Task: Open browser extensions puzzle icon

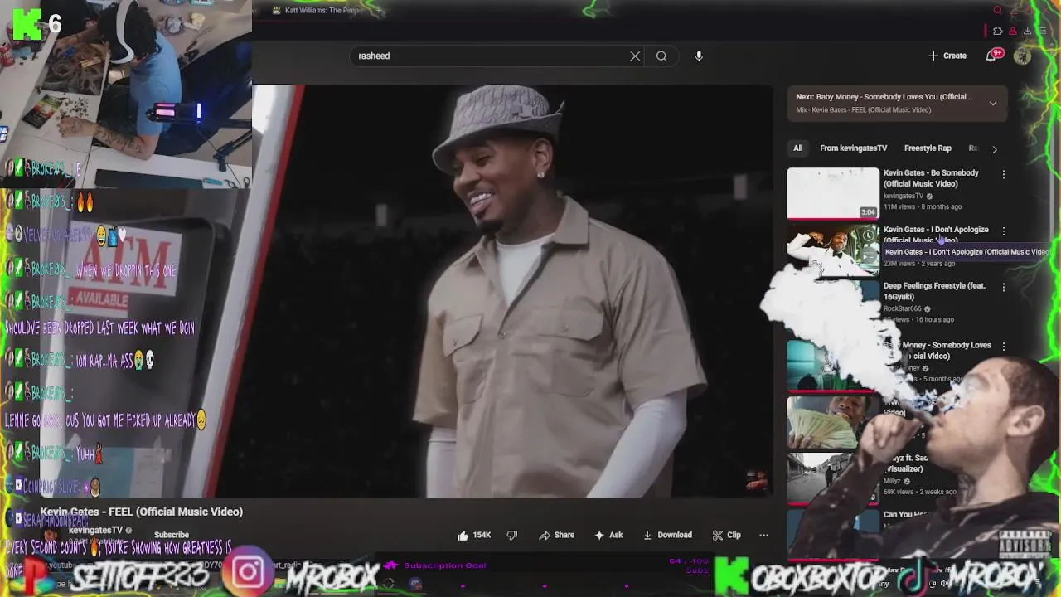Action: (998, 32)
